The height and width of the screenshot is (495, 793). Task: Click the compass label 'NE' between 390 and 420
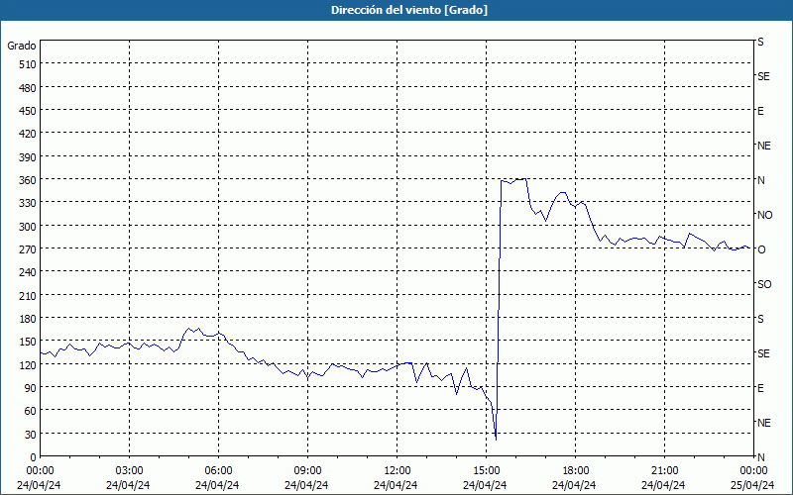(x=763, y=146)
